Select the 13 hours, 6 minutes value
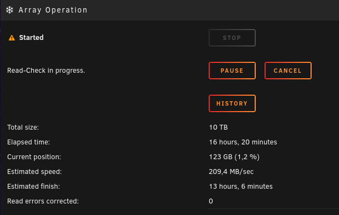This screenshot has width=339, height=215. coord(240,187)
